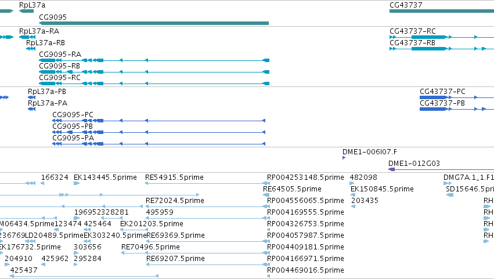Select the SD15646.5prime EST marker
This screenshot has height=279, width=494.
450,195
